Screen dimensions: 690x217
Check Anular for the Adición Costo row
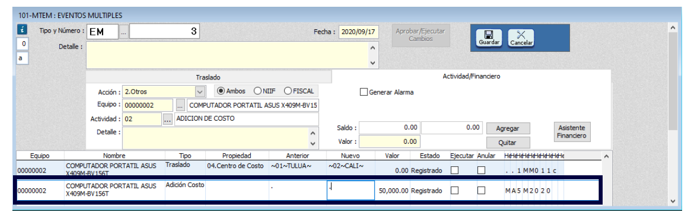(x=481, y=191)
